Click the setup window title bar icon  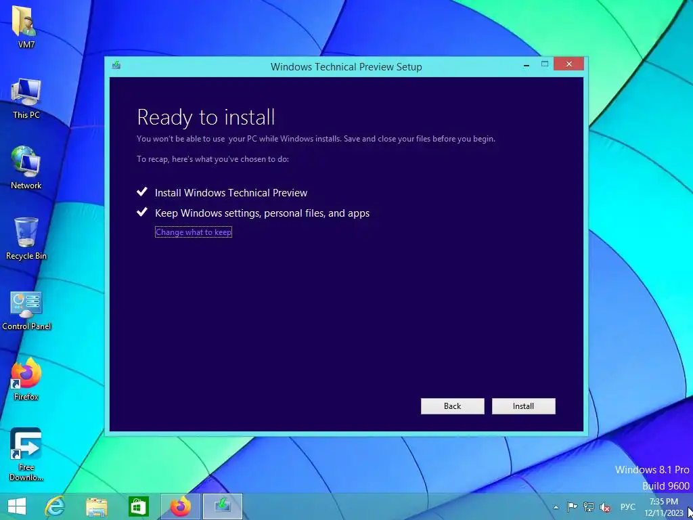coord(116,65)
